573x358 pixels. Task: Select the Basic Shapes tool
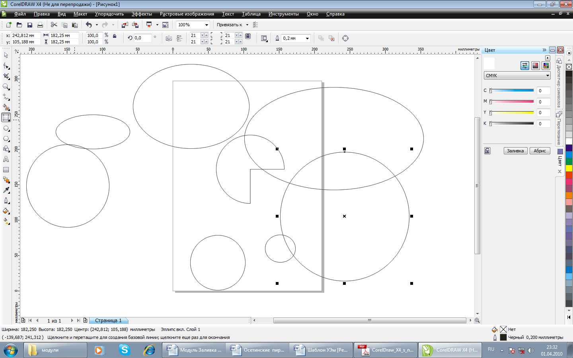pyautogui.click(x=6, y=149)
